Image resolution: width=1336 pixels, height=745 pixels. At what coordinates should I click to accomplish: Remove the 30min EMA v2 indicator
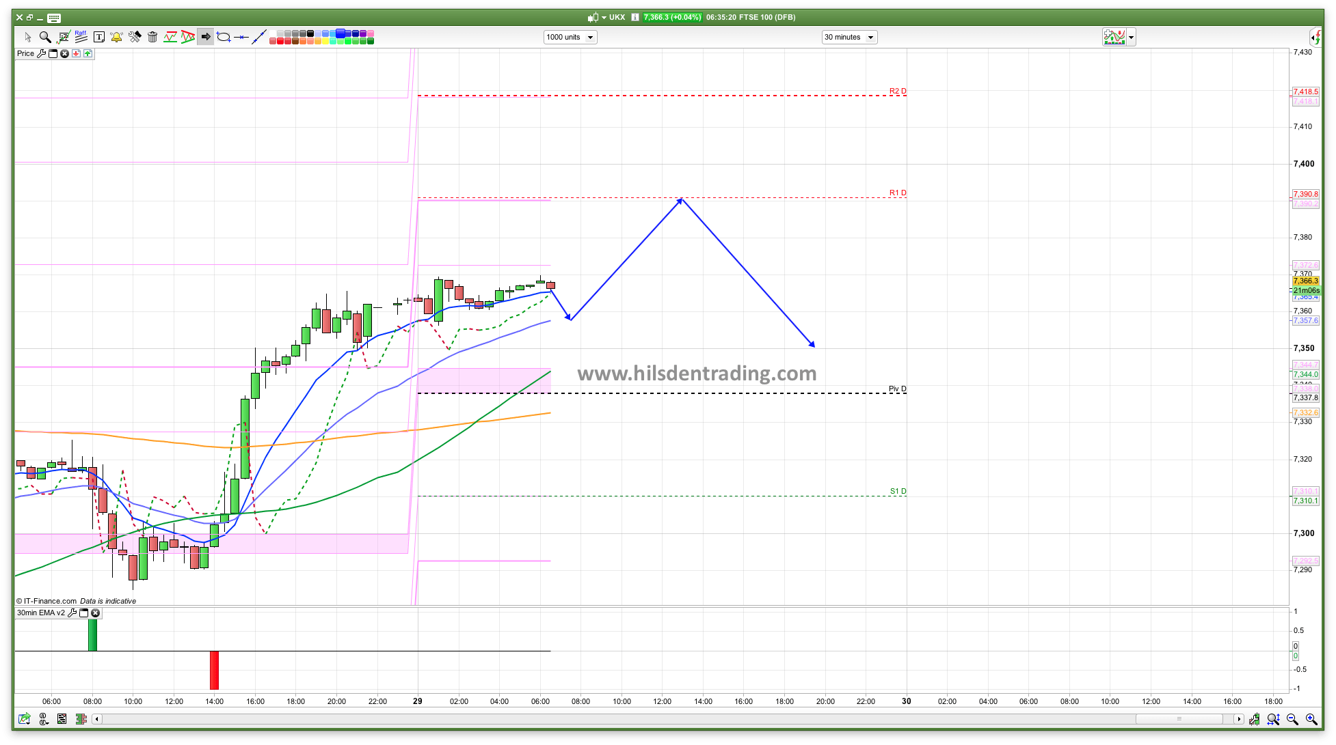click(96, 613)
